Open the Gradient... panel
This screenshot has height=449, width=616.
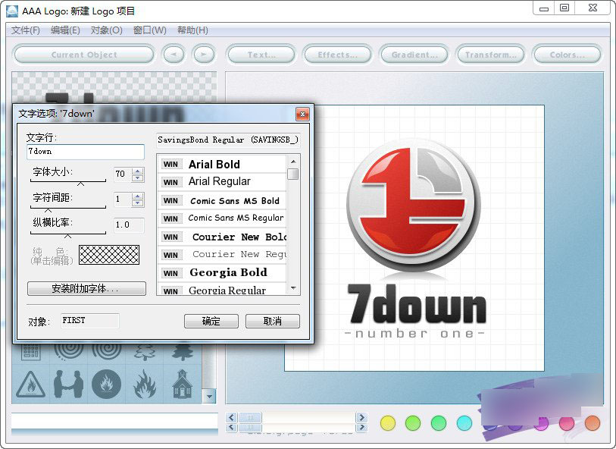coord(414,55)
